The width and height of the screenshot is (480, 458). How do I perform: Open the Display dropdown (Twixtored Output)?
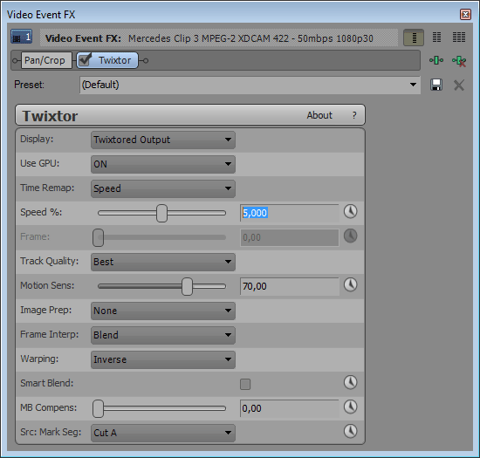163,140
